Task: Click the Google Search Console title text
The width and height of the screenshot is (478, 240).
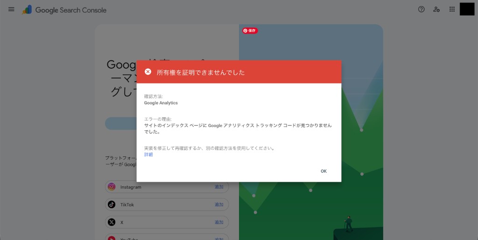Action: coord(71,10)
